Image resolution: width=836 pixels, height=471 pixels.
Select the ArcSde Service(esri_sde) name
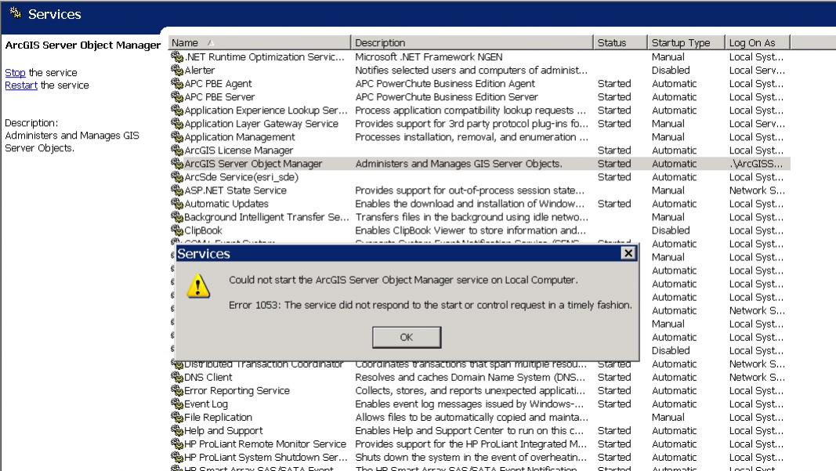pos(241,177)
